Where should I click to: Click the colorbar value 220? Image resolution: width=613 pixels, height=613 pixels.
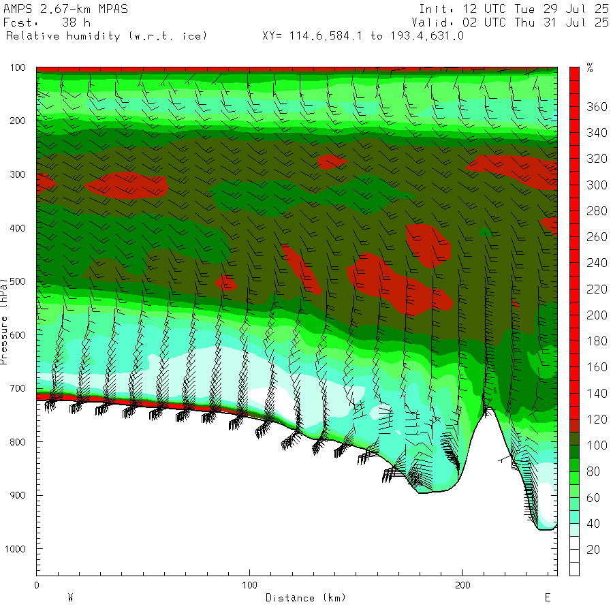[x=597, y=289]
